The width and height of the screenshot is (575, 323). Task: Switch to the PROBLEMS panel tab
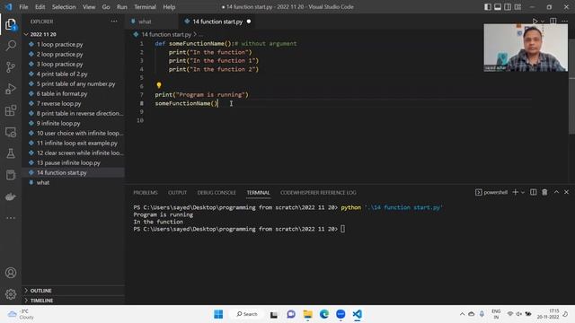(146, 193)
